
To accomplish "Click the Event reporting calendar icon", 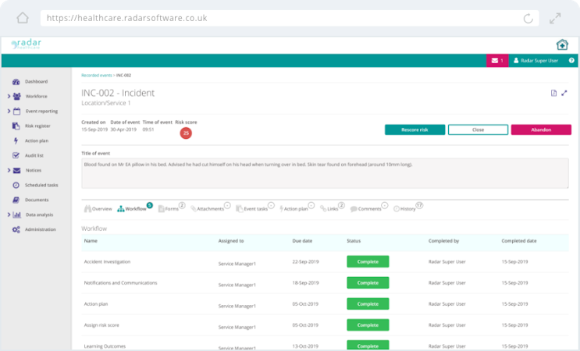I will point(17,112).
